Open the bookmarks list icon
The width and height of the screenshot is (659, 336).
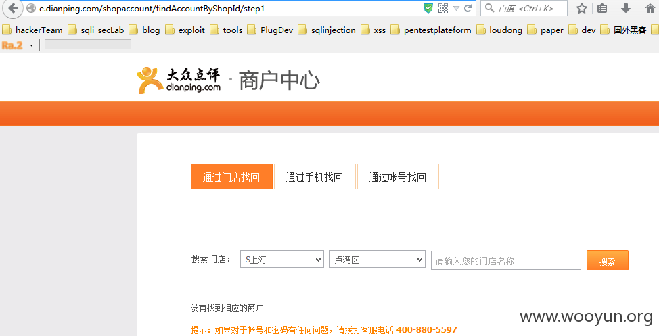click(602, 8)
